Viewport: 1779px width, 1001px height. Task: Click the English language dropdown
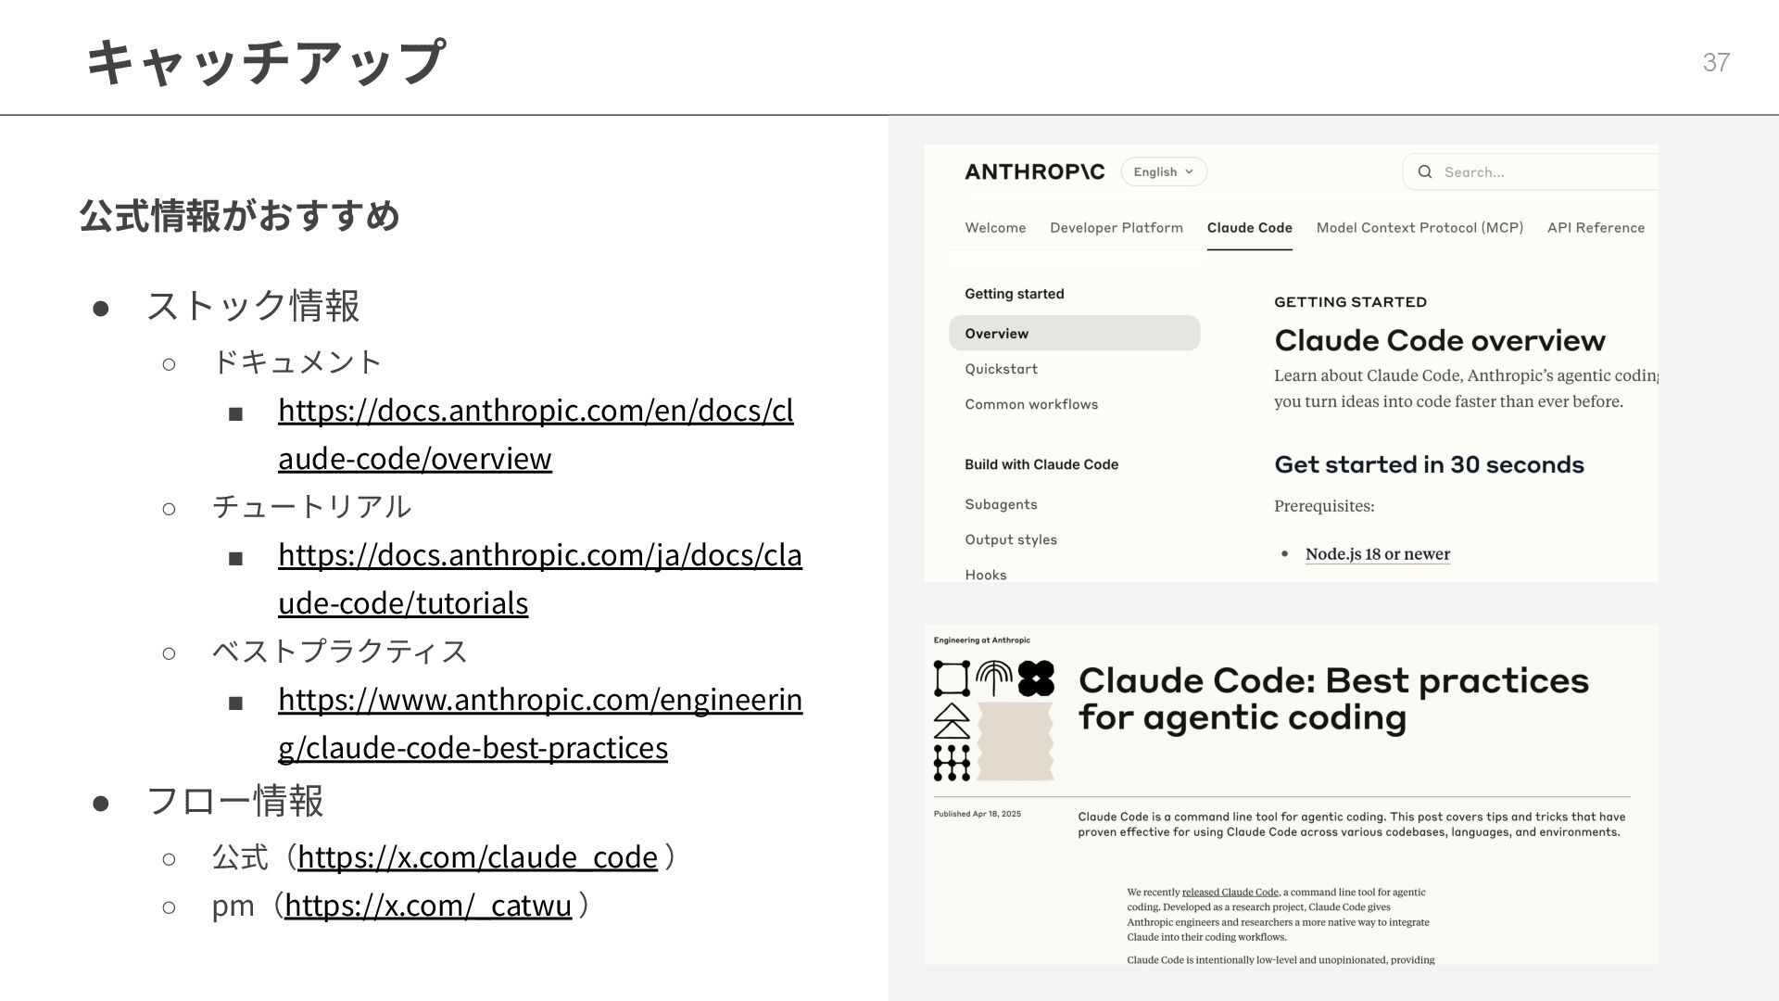point(1164,171)
